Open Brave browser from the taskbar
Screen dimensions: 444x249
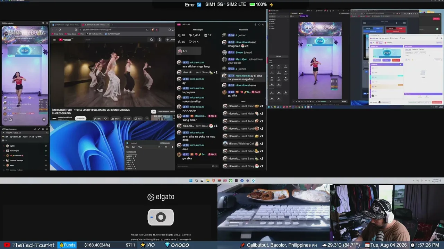tap(213, 181)
